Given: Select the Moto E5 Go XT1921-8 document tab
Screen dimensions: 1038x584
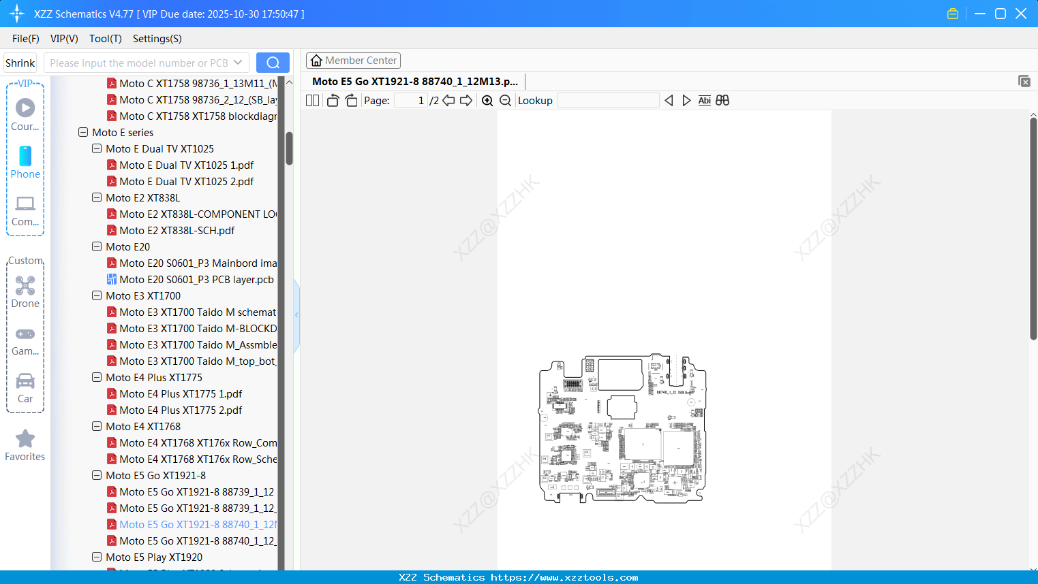Looking at the screenshot, I should click(x=415, y=82).
